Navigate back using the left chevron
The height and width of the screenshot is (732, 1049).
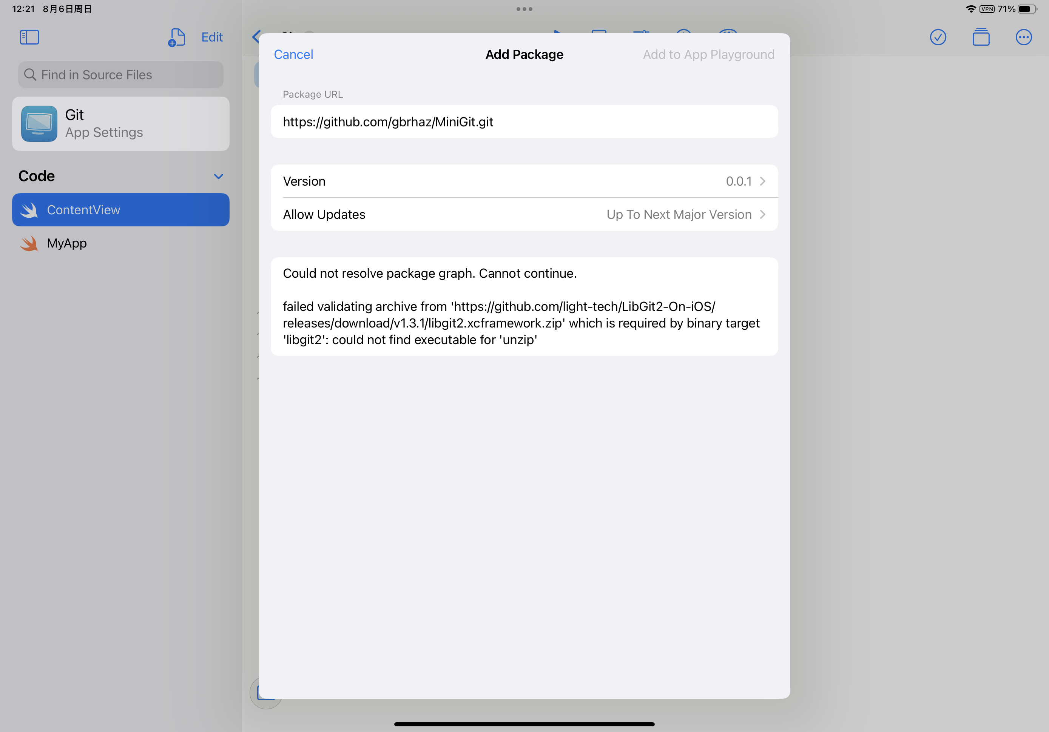pos(256,37)
